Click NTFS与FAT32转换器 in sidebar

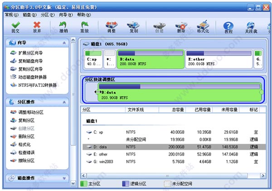(38, 85)
